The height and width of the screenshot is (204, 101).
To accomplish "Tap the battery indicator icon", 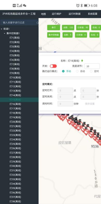I will pos(87,5).
